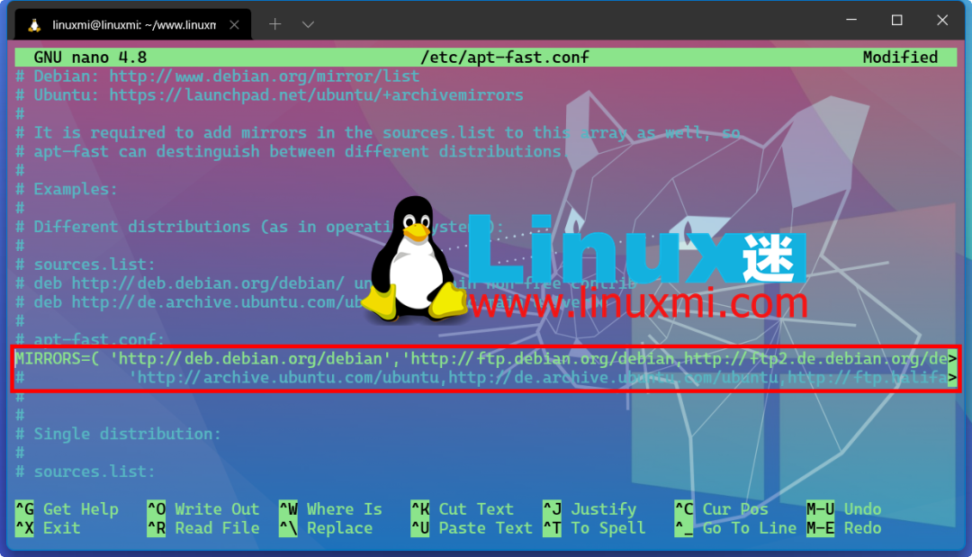Click the 'It is required to add mirrors' line
This screenshot has height=557, width=972.
[x=377, y=133]
